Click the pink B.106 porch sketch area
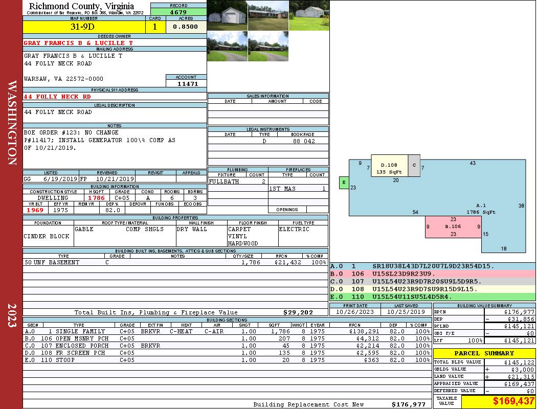This screenshot has width=537, height=409. coord(453,227)
